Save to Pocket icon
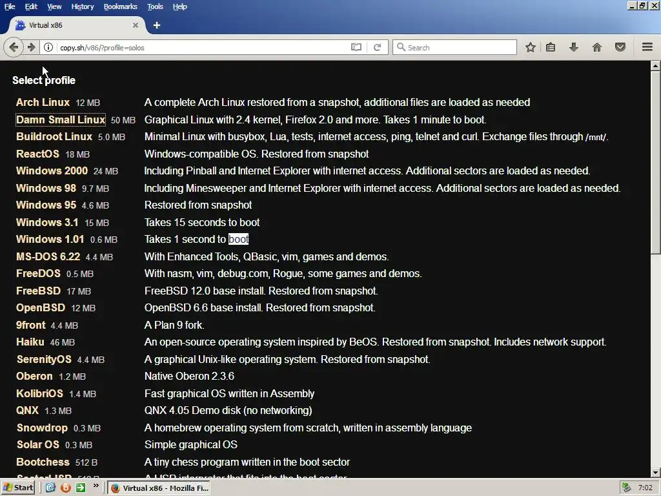Viewport: 661px width, 496px height. coord(620,47)
